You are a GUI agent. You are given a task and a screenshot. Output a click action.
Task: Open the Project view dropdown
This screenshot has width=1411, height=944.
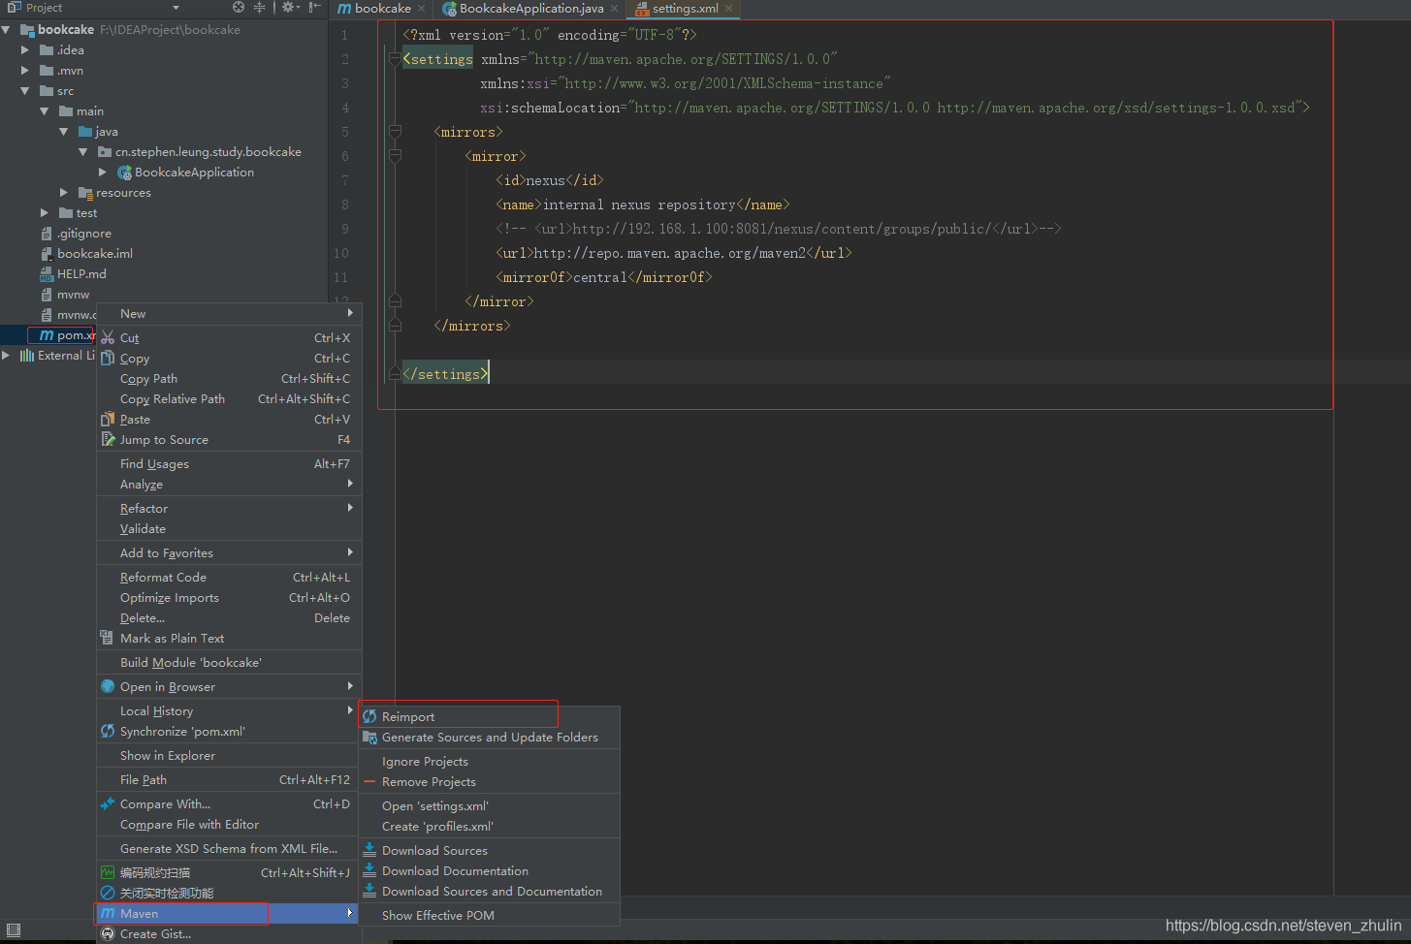point(176,8)
